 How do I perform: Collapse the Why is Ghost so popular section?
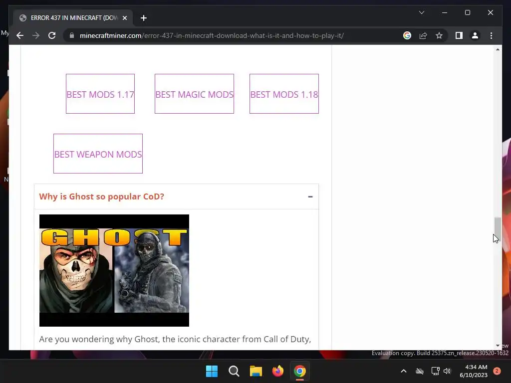pyautogui.click(x=310, y=196)
